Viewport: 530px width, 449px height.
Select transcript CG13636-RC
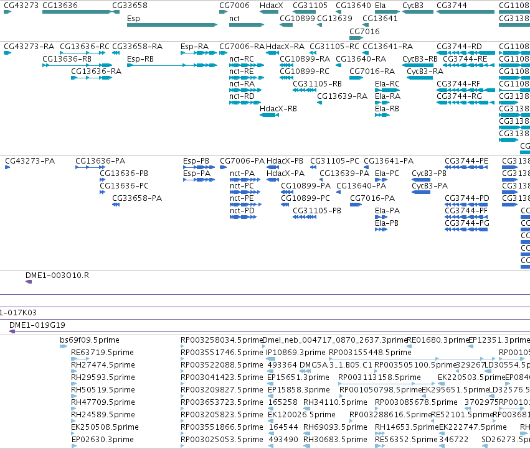tap(82, 53)
